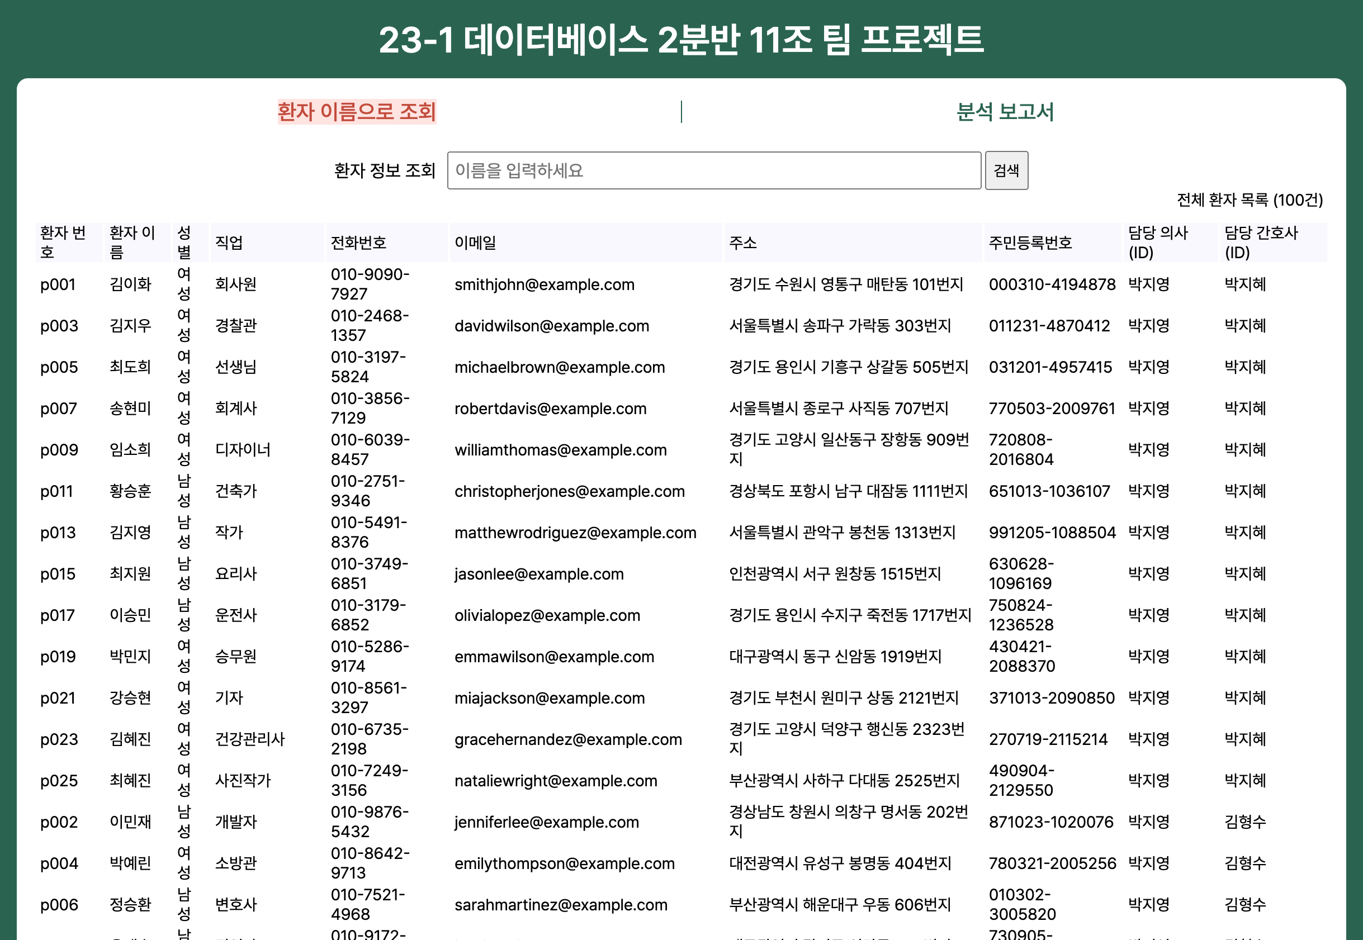The image size is (1363, 940).
Task: Click 김형수 nurse entry for patient p002
Action: pyautogui.click(x=1245, y=822)
